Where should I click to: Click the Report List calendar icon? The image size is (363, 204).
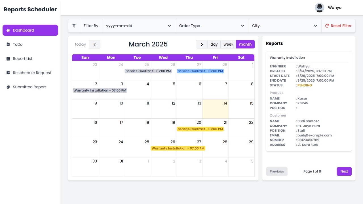pos(8,58)
